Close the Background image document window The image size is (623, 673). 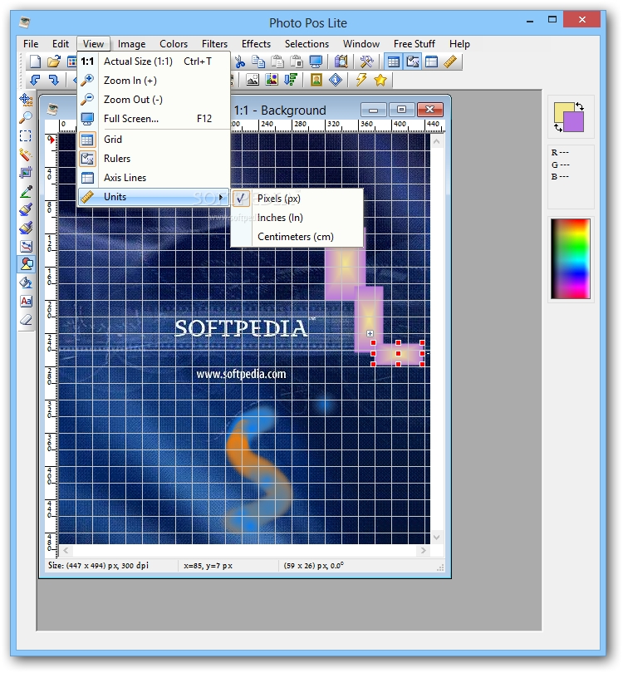429,110
